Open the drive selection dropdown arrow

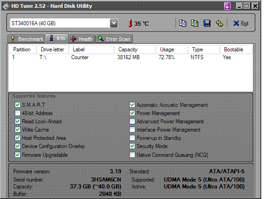(114, 23)
